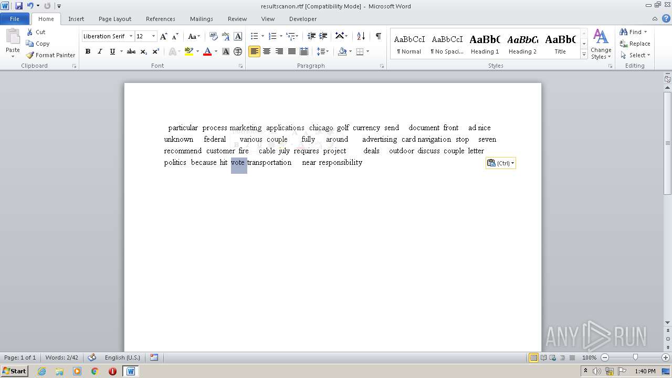
Task: Open Internet Explorer from the taskbar
Action: tap(41, 371)
